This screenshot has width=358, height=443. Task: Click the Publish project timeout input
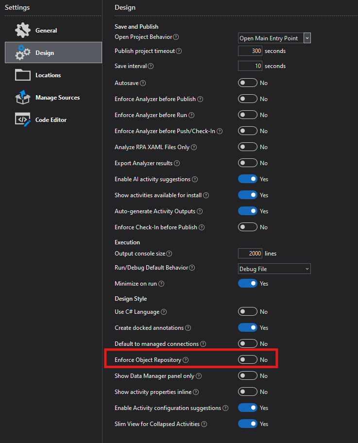pyautogui.click(x=250, y=51)
